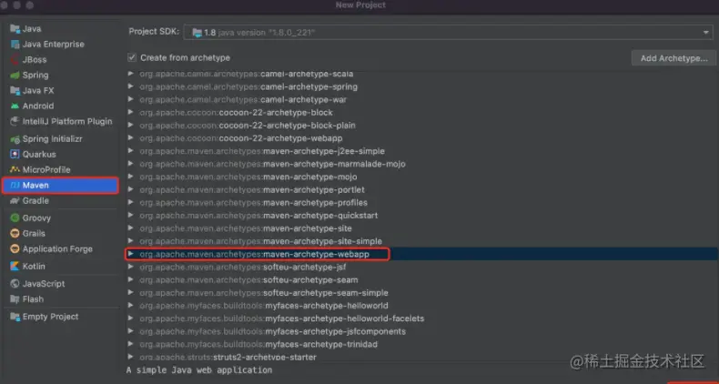Toggle the Create from archetype checkbox
The height and width of the screenshot is (384, 719).
pos(132,57)
